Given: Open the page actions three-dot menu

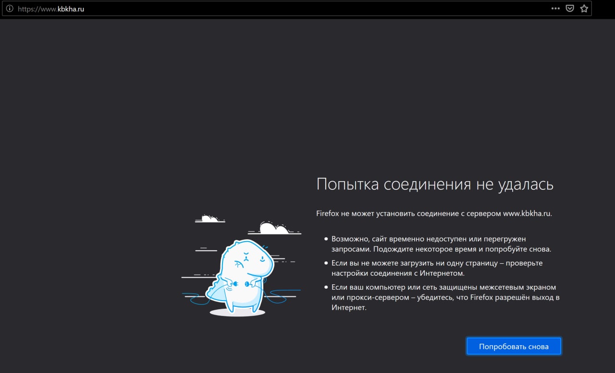Looking at the screenshot, I should point(555,9).
